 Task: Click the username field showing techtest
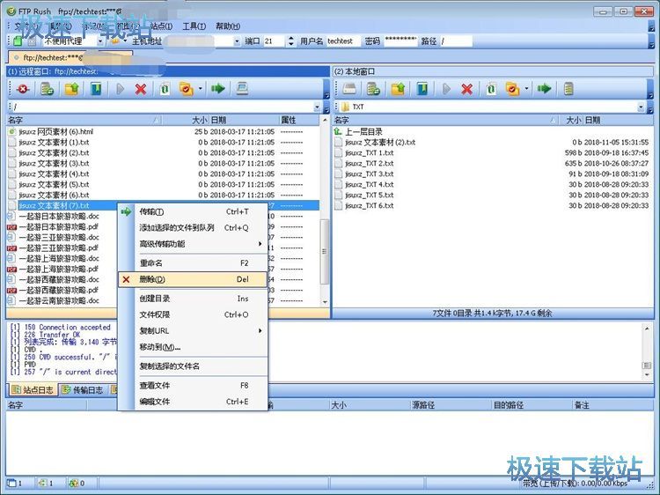342,41
